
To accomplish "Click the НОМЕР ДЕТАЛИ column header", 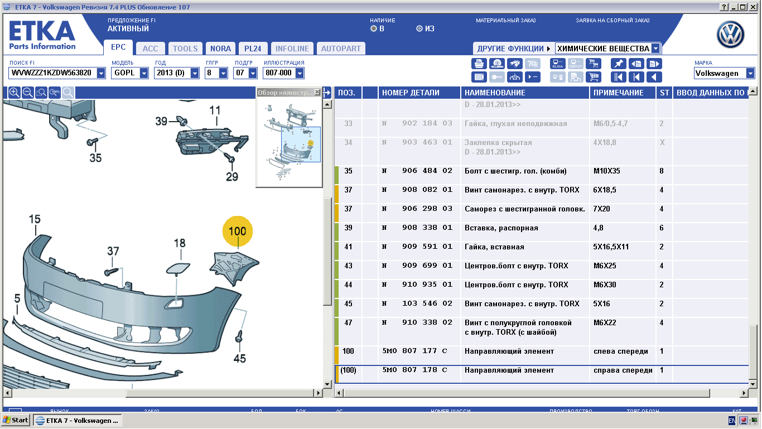I will pyautogui.click(x=419, y=93).
